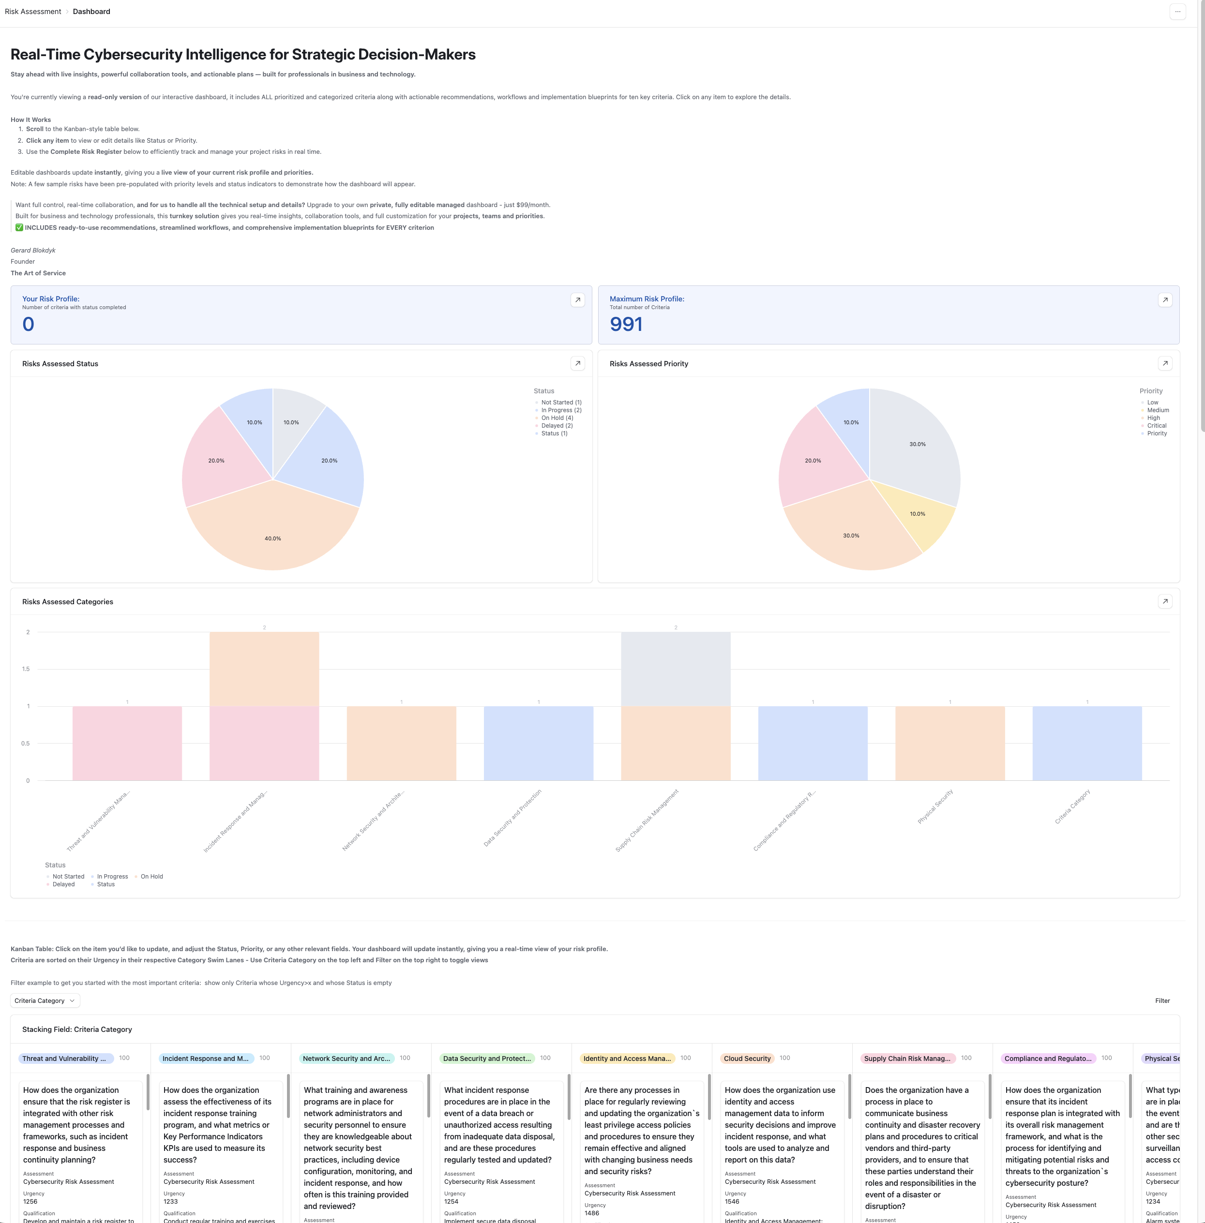Open the Criteria Category dropdown
Image resolution: width=1205 pixels, height=1223 pixels.
45,1000
